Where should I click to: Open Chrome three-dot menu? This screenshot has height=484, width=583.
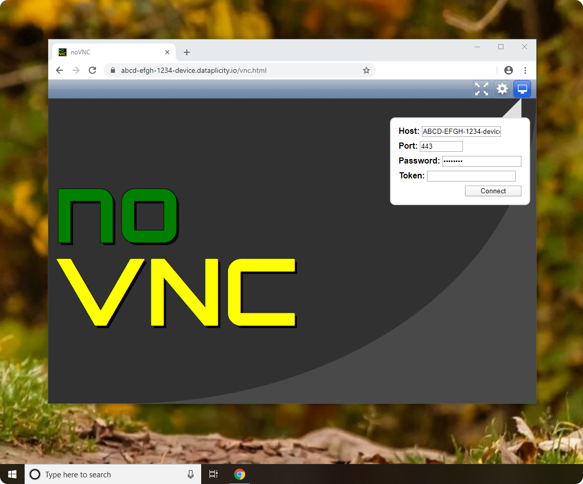pos(525,70)
